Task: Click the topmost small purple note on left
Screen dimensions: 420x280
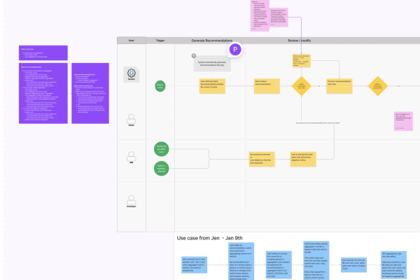Action: pos(43,53)
